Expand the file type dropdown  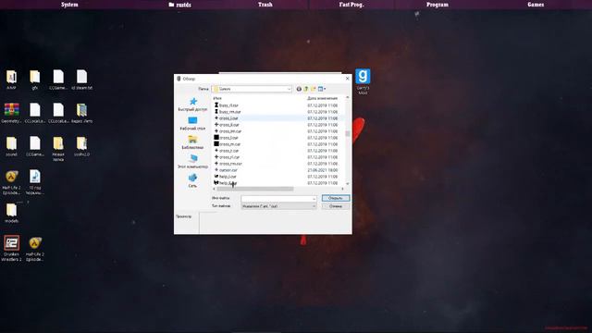(x=314, y=206)
